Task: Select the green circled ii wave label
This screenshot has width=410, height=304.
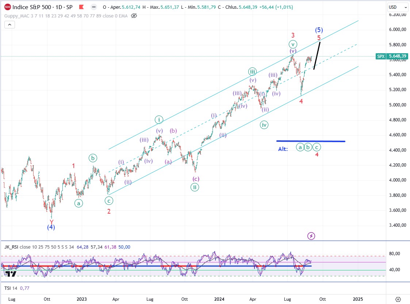Action: pyautogui.click(x=195, y=187)
